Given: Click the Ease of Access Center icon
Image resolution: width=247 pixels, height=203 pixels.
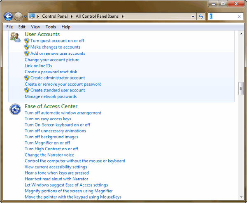Looking at the screenshot, I should [15, 109].
